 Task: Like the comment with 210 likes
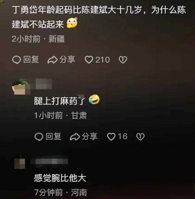click(x=89, y=60)
